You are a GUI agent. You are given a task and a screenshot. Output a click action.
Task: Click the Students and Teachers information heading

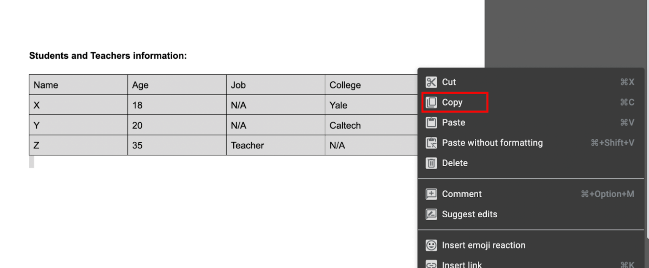tap(108, 56)
